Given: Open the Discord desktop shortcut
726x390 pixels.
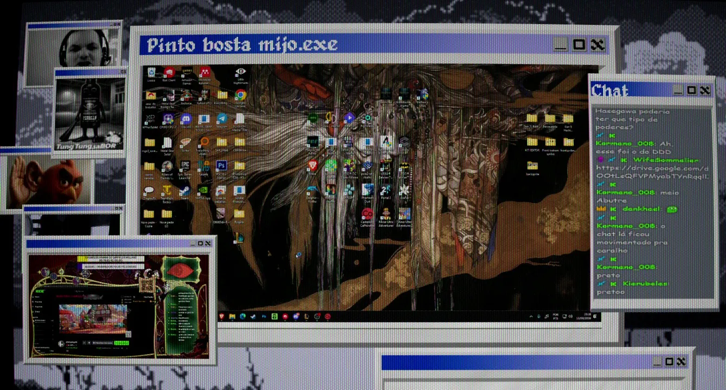Looking at the screenshot, I should pyautogui.click(x=185, y=121).
